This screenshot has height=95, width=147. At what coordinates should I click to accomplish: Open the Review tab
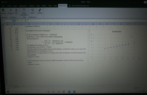click(x=44, y=6)
